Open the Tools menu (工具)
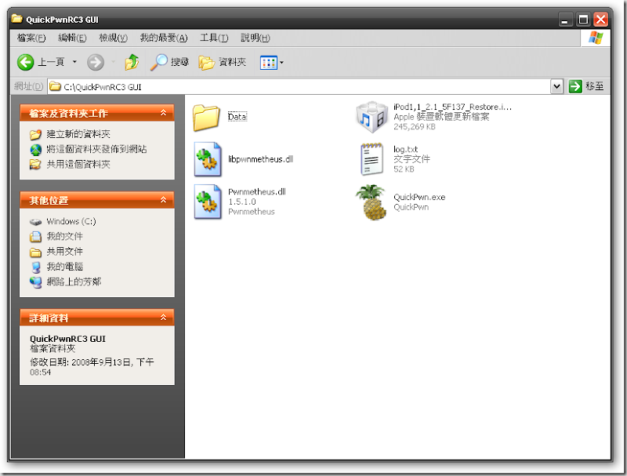Screen dimensions: 627x476 (214, 38)
